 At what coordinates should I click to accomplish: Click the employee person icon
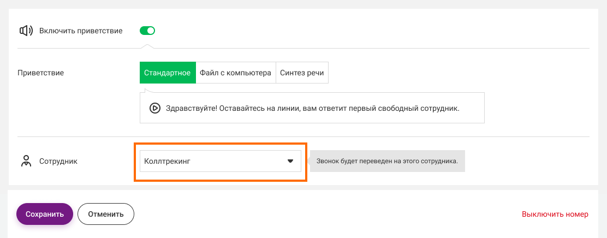pyautogui.click(x=26, y=161)
